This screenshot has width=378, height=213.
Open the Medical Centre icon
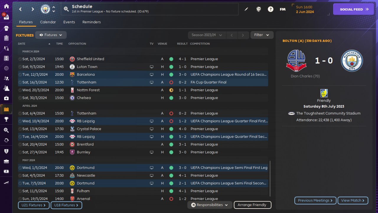(6, 98)
